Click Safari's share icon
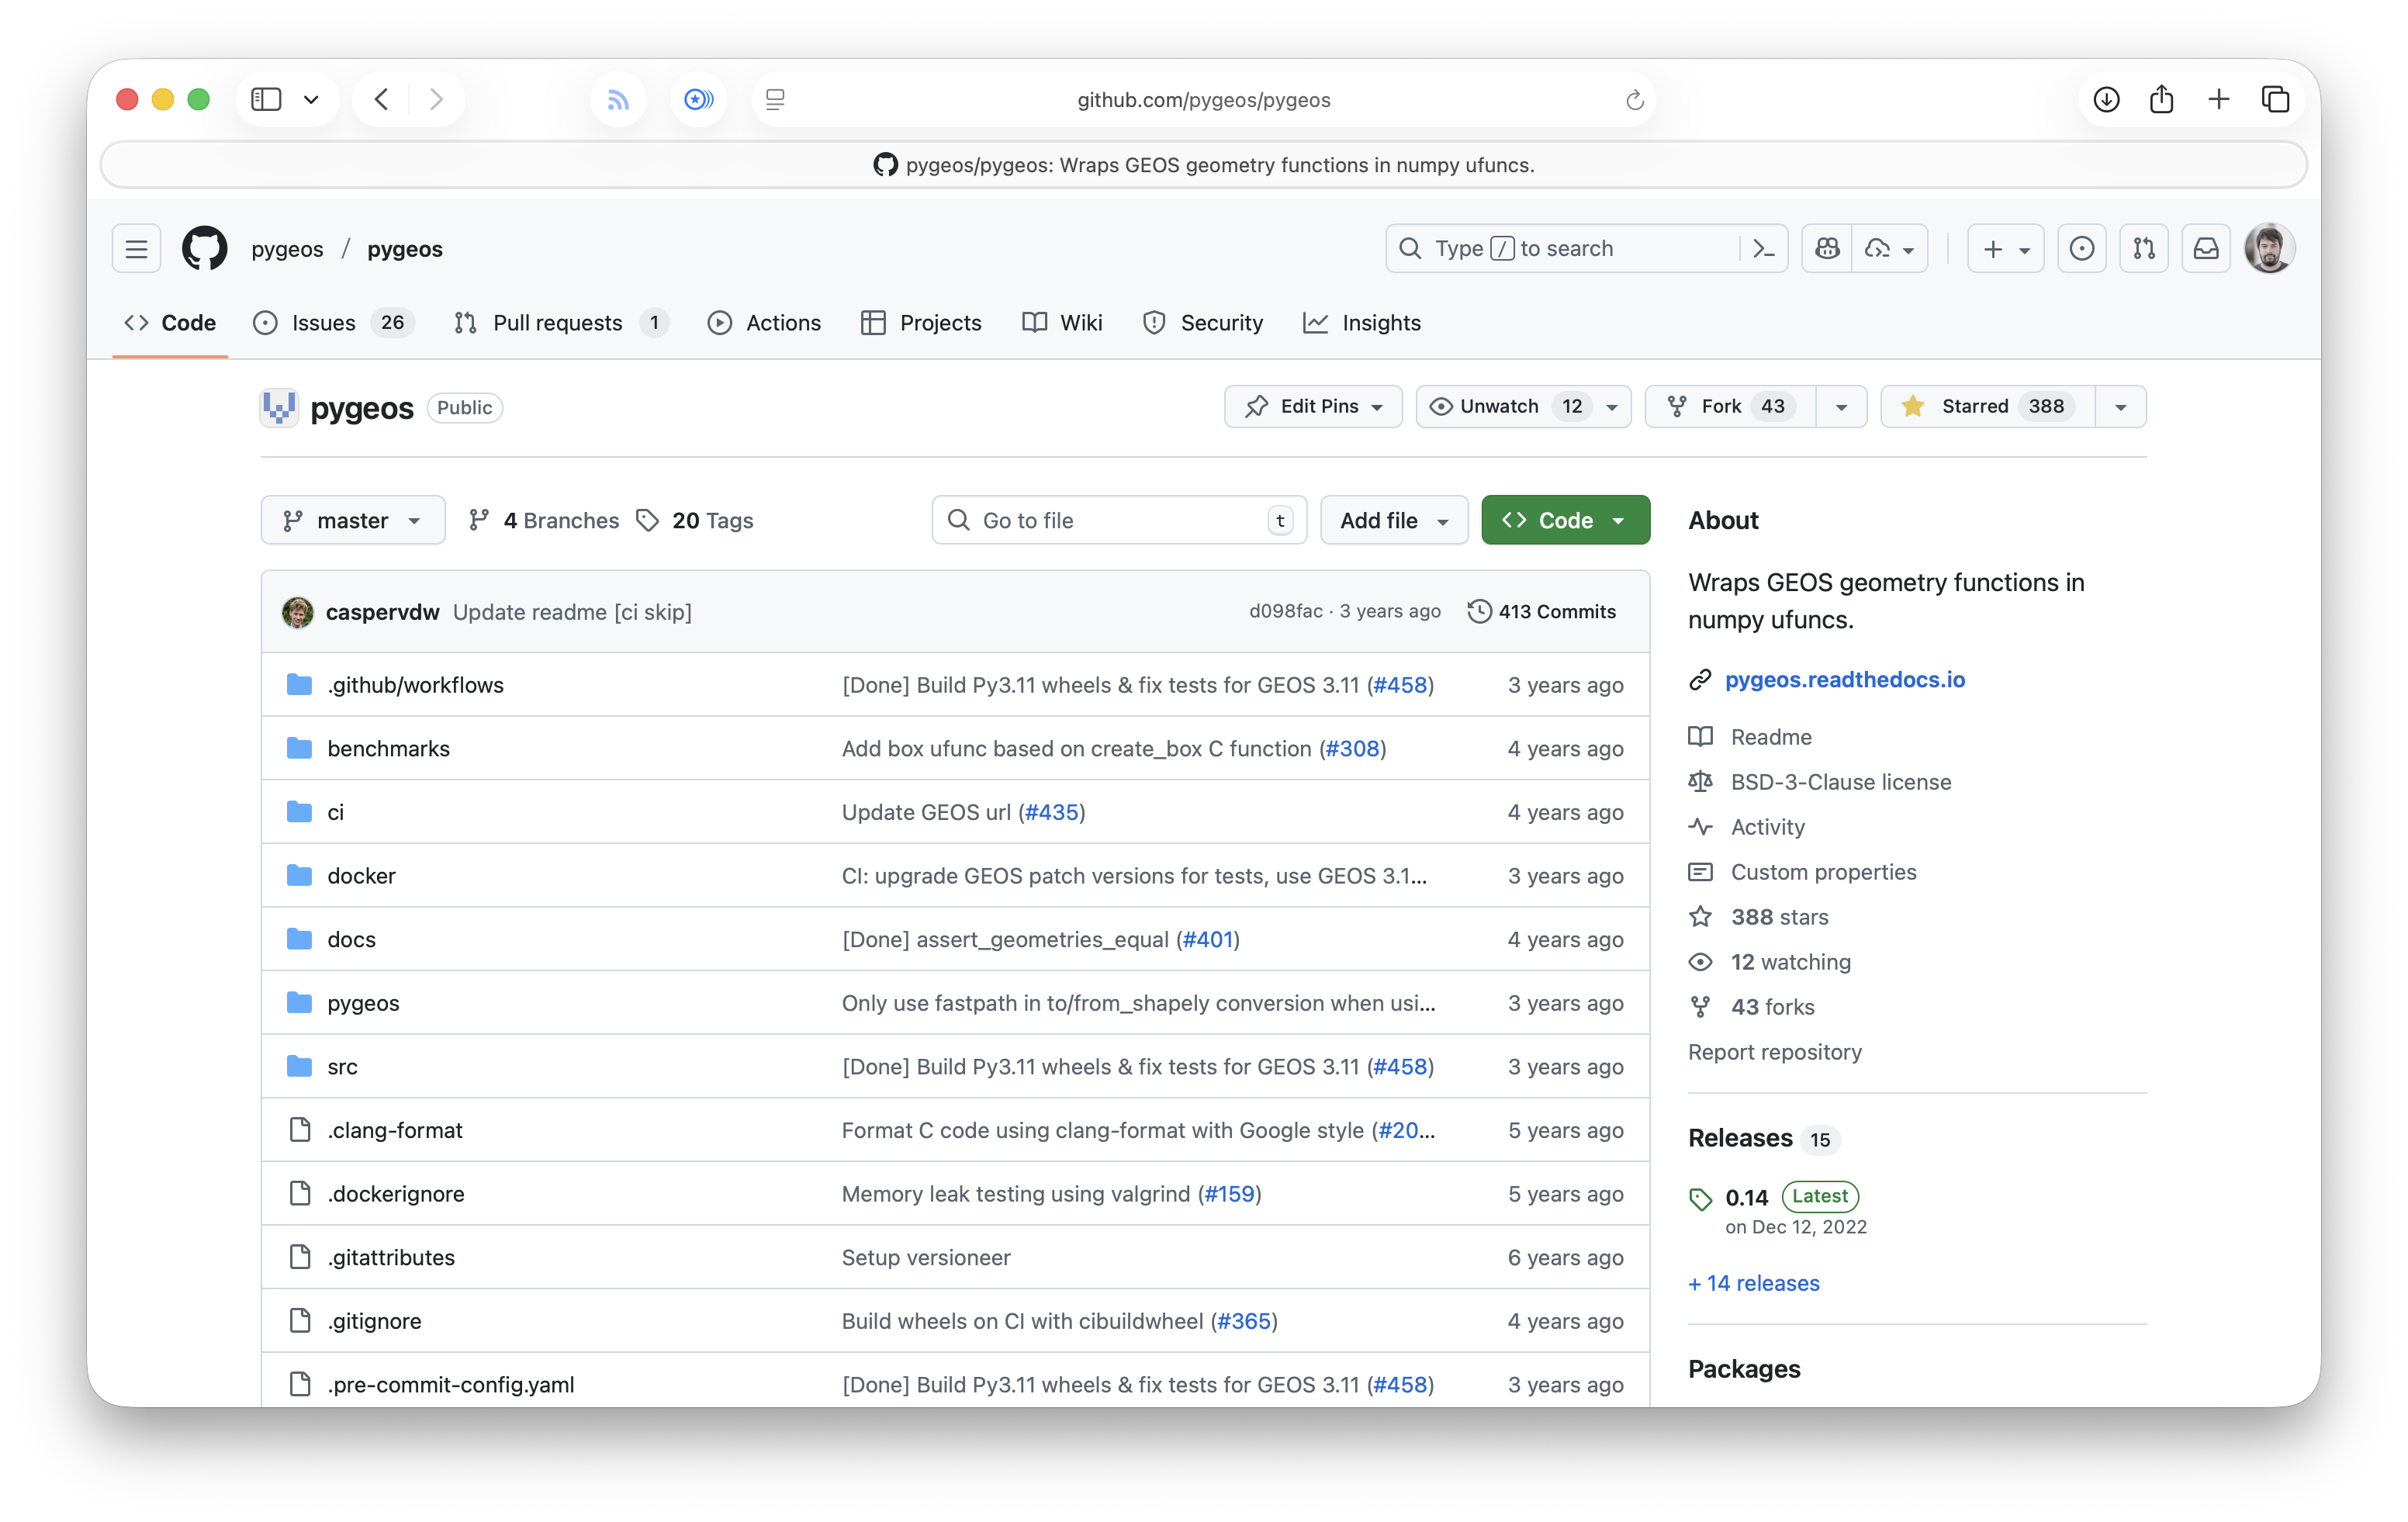The width and height of the screenshot is (2408, 1522). [2162, 99]
